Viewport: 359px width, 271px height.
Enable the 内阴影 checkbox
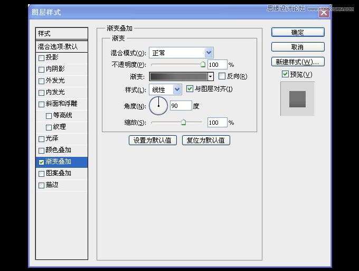(x=41, y=69)
